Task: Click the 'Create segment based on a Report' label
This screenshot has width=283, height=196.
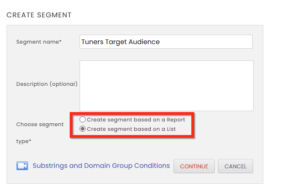Action: pyautogui.click(x=136, y=120)
